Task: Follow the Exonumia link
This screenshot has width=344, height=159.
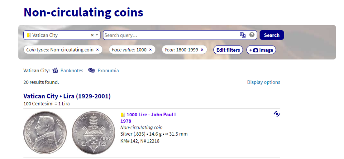Action: [108, 71]
